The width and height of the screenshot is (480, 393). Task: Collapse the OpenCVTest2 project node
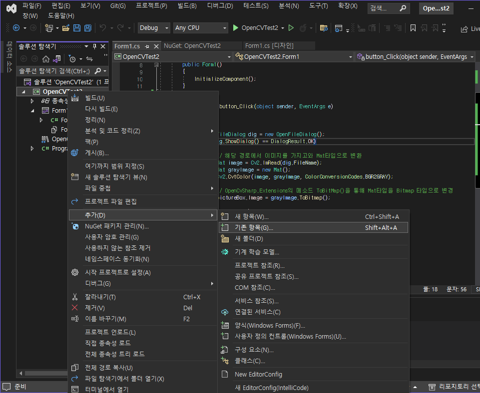[23, 92]
